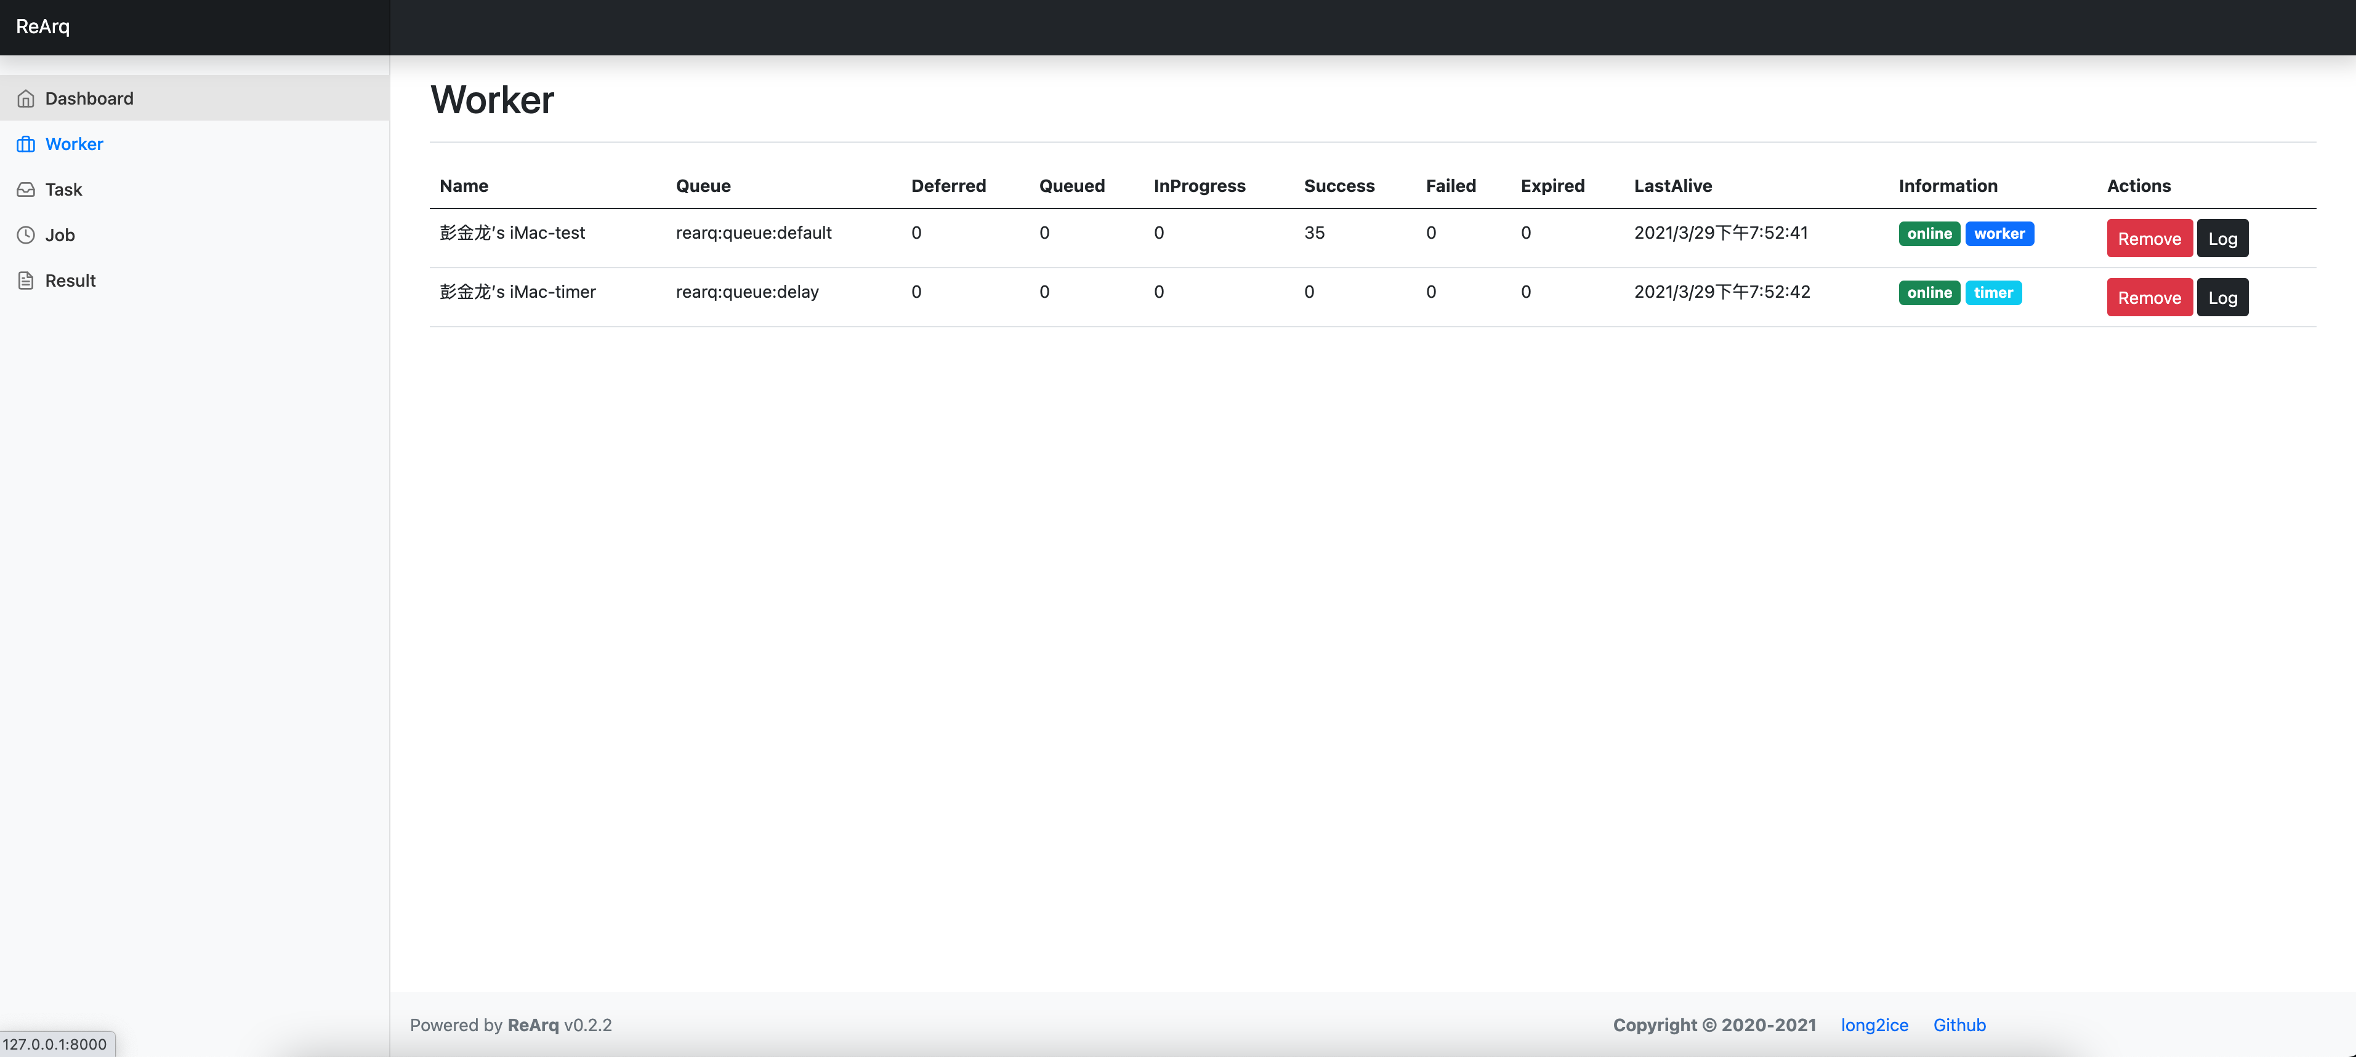Click the ReArq brand title
The width and height of the screenshot is (2356, 1057).
click(43, 26)
